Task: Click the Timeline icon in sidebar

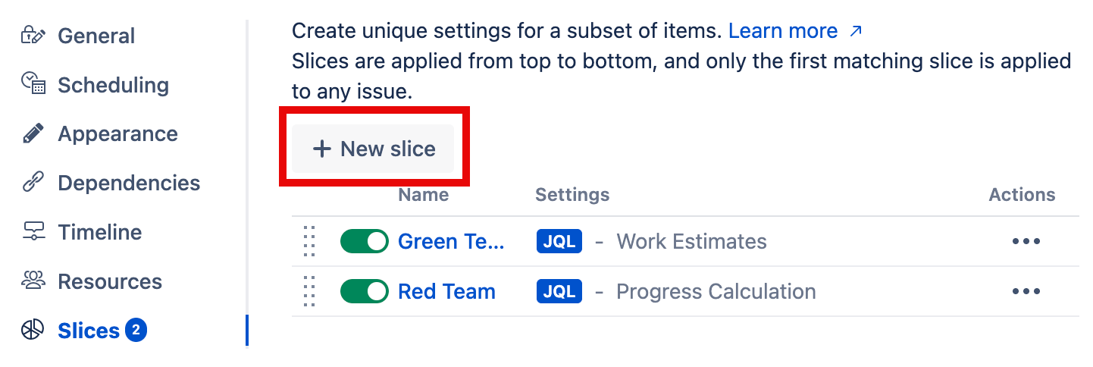Action: (x=33, y=232)
